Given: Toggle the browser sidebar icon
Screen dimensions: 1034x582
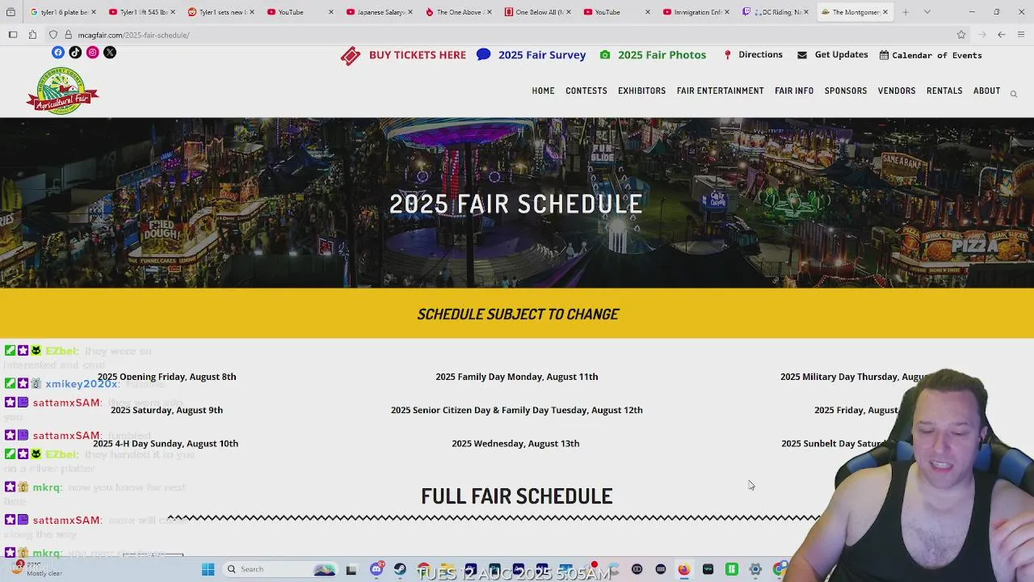Looking at the screenshot, I should 13,35.
